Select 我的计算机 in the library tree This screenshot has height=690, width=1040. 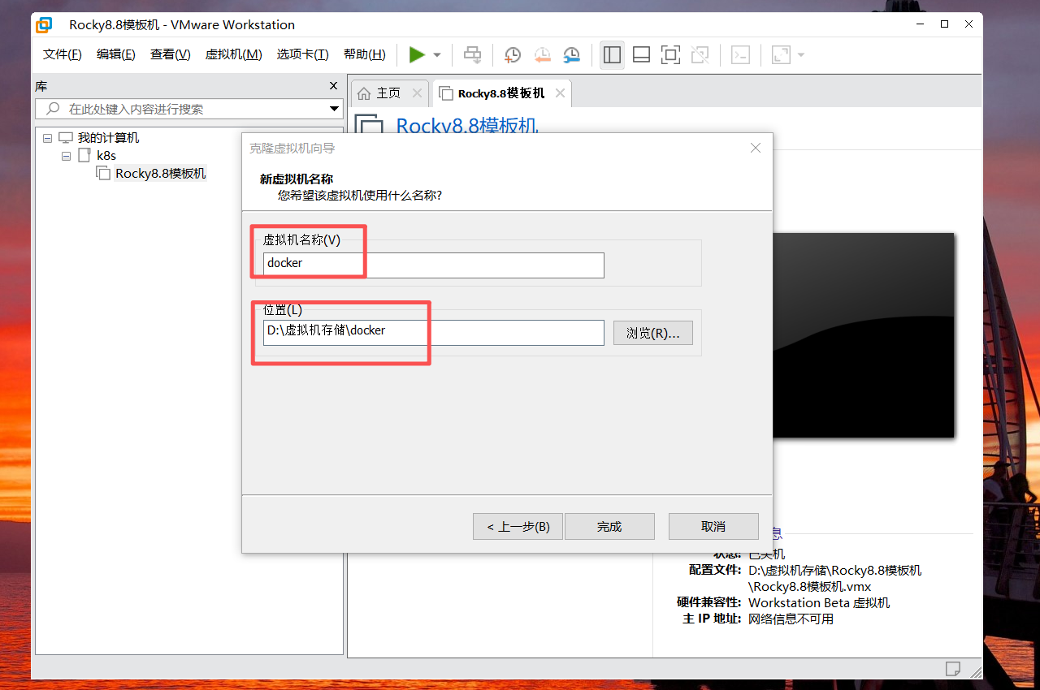(108, 138)
